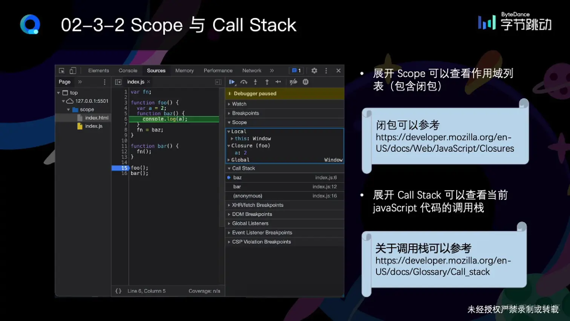Image resolution: width=570 pixels, height=321 pixels.
Task: Open the Network tab
Action: (252, 71)
